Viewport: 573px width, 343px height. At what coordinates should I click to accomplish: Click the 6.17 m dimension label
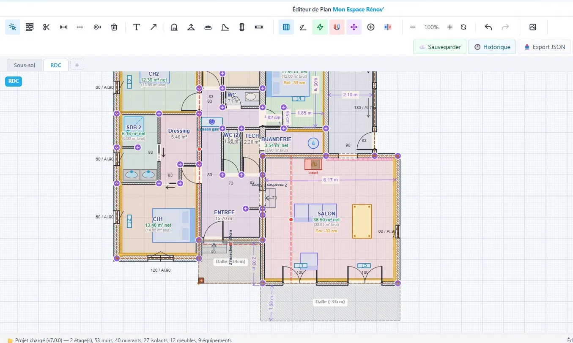pyautogui.click(x=330, y=180)
